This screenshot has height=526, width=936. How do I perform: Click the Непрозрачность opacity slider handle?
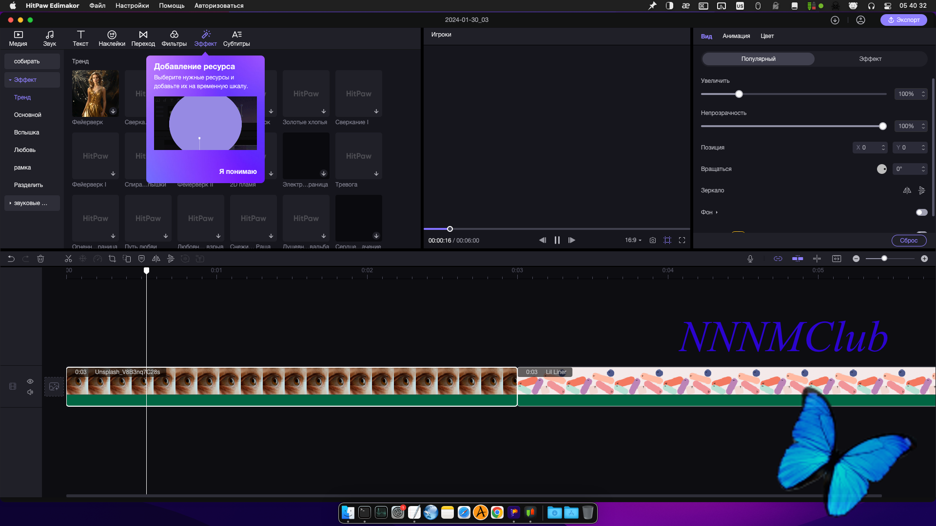tap(883, 127)
